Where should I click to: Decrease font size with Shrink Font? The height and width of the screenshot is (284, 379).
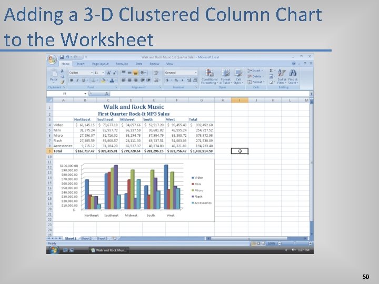[115, 73]
